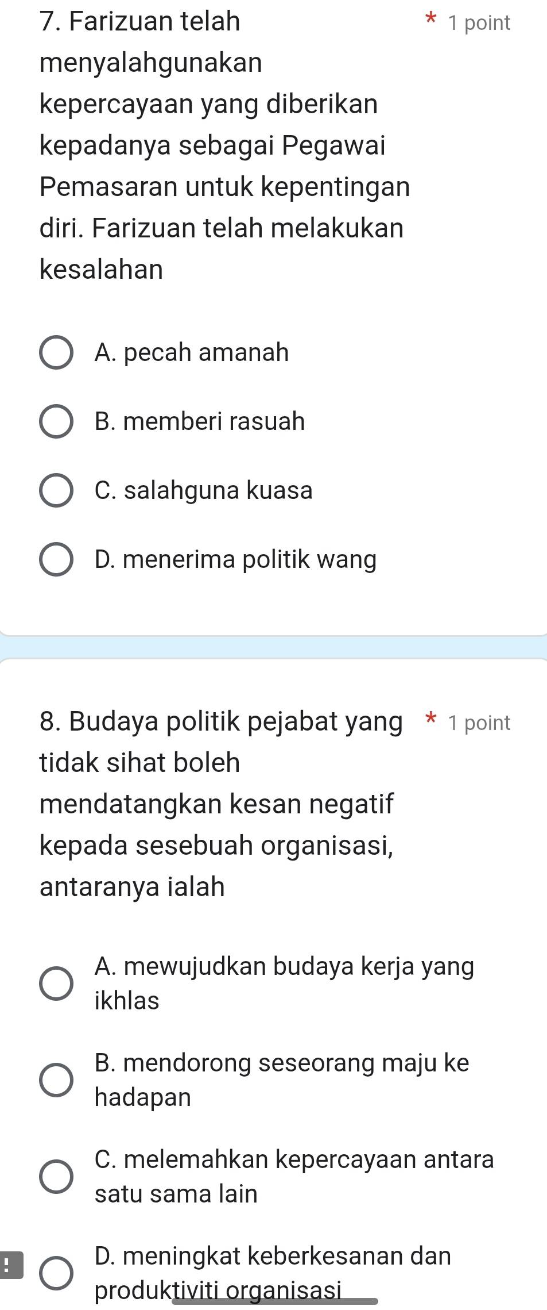Image resolution: width=547 pixels, height=1310 pixels.
Task: Choose option B. mendorong seseorang maju ke hadapan
Action: pyautogui.click(x=56, y=1079)
